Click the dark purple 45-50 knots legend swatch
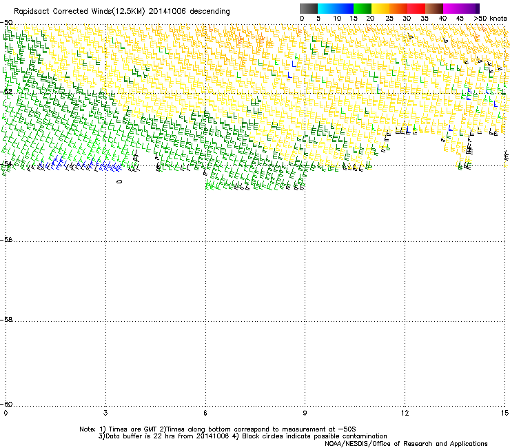 click(470, 8)
